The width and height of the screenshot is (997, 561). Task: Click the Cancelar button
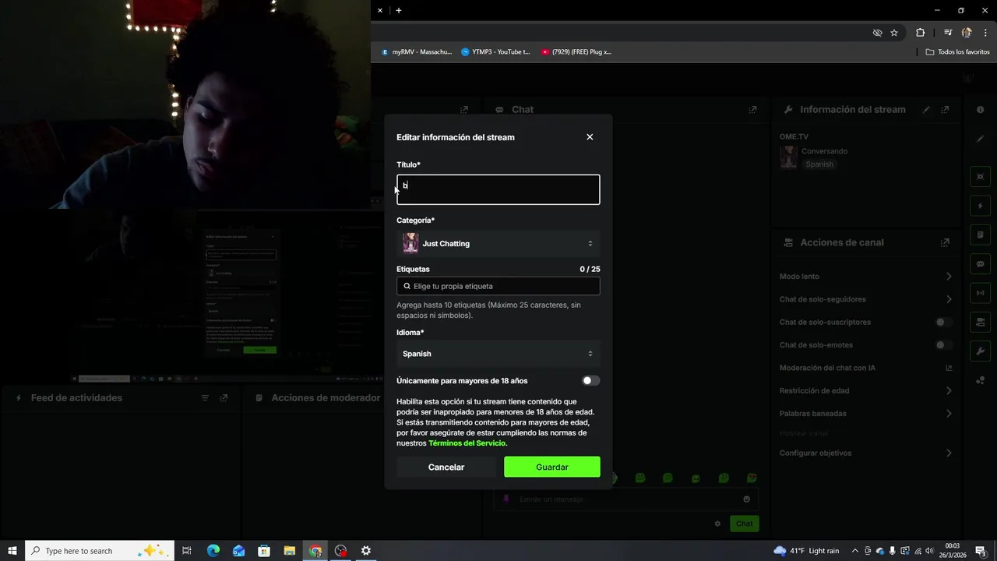(446, 467)
